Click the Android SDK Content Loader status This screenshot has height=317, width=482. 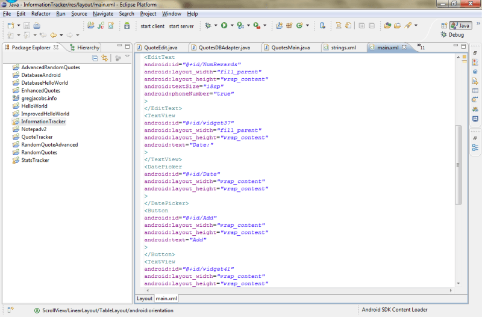coord(395,310)
